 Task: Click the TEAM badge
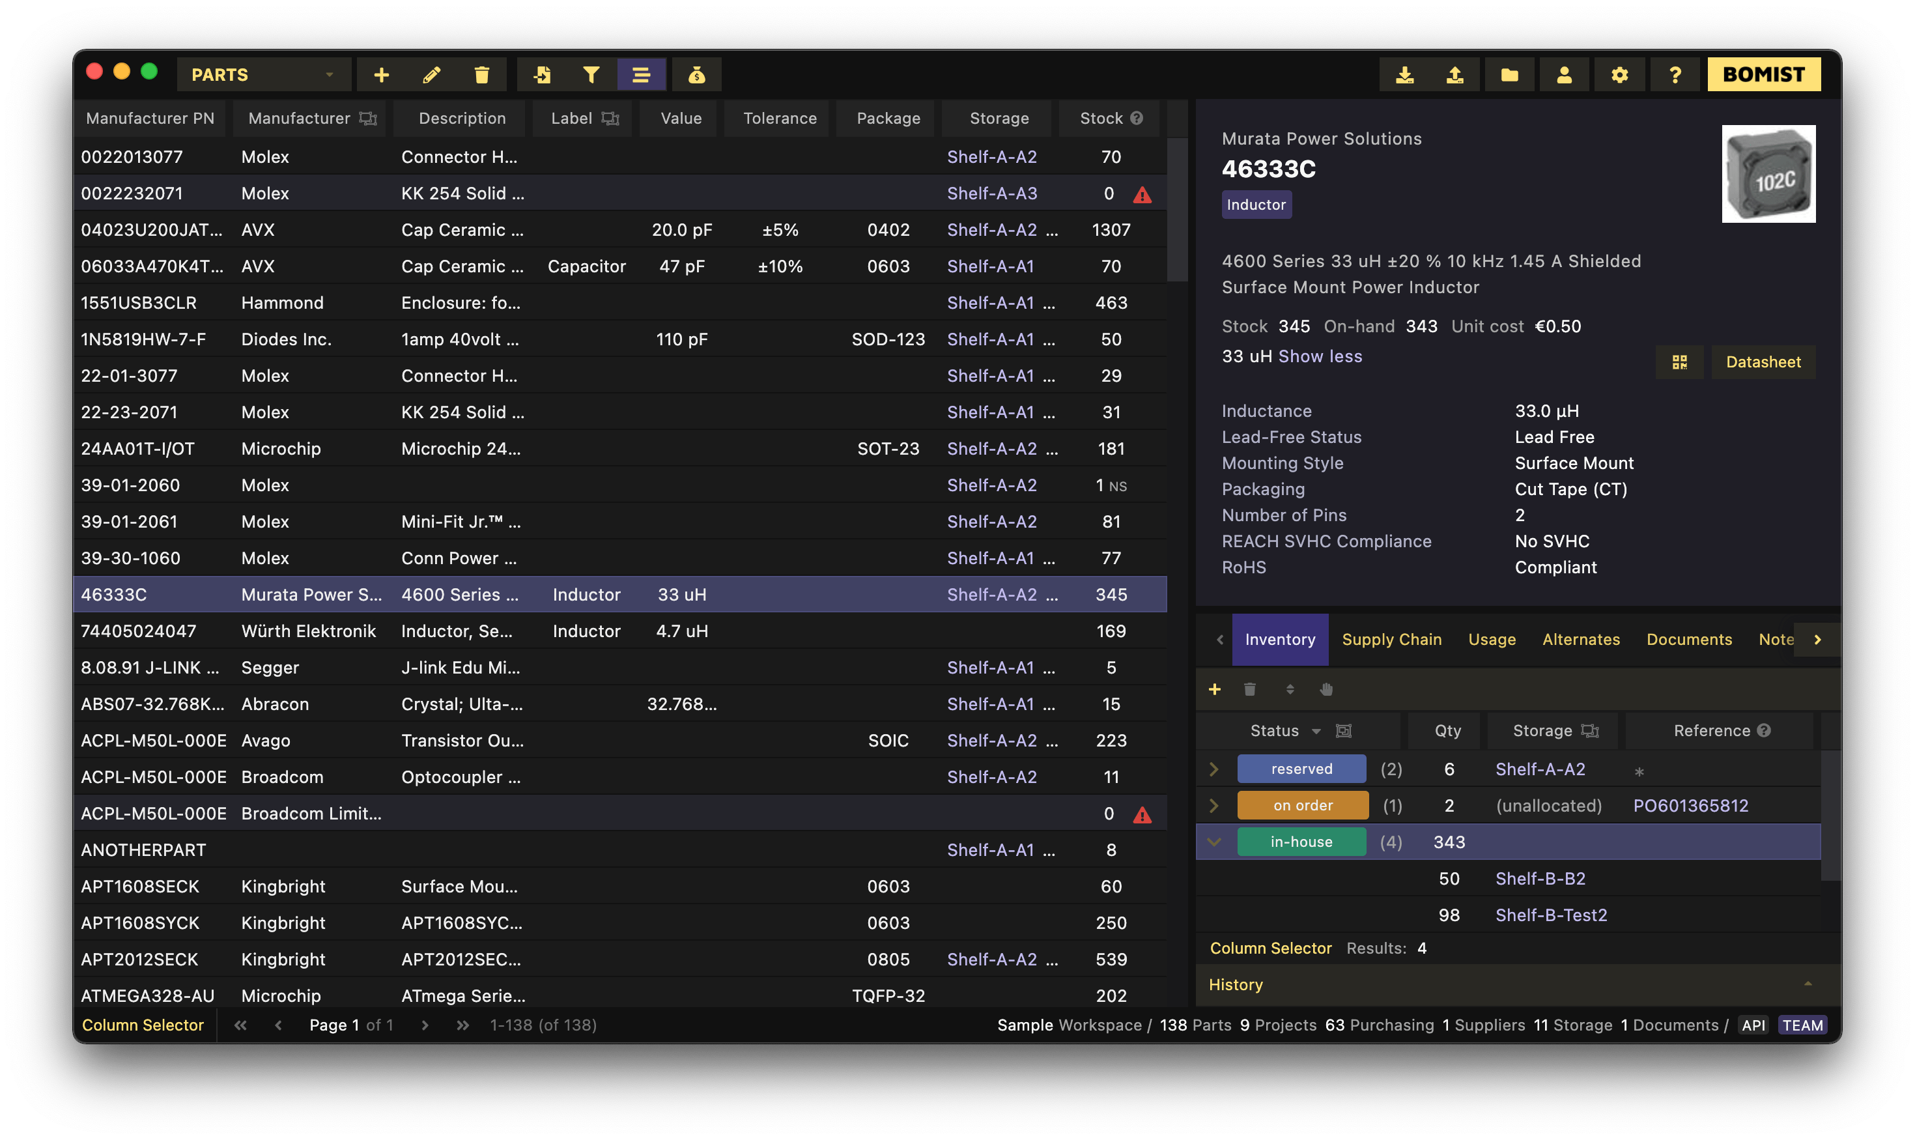(x=1802, y=1025)
